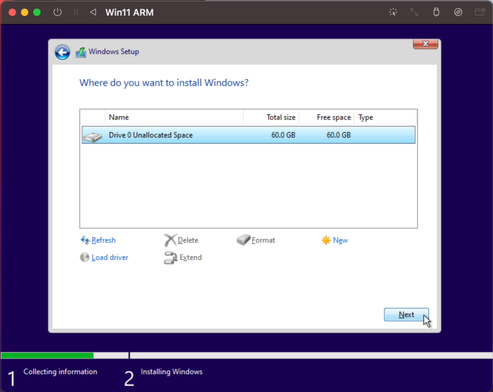Click the Delete partition link
This screenshot has width=493, height=392.
tap(188, 240)
